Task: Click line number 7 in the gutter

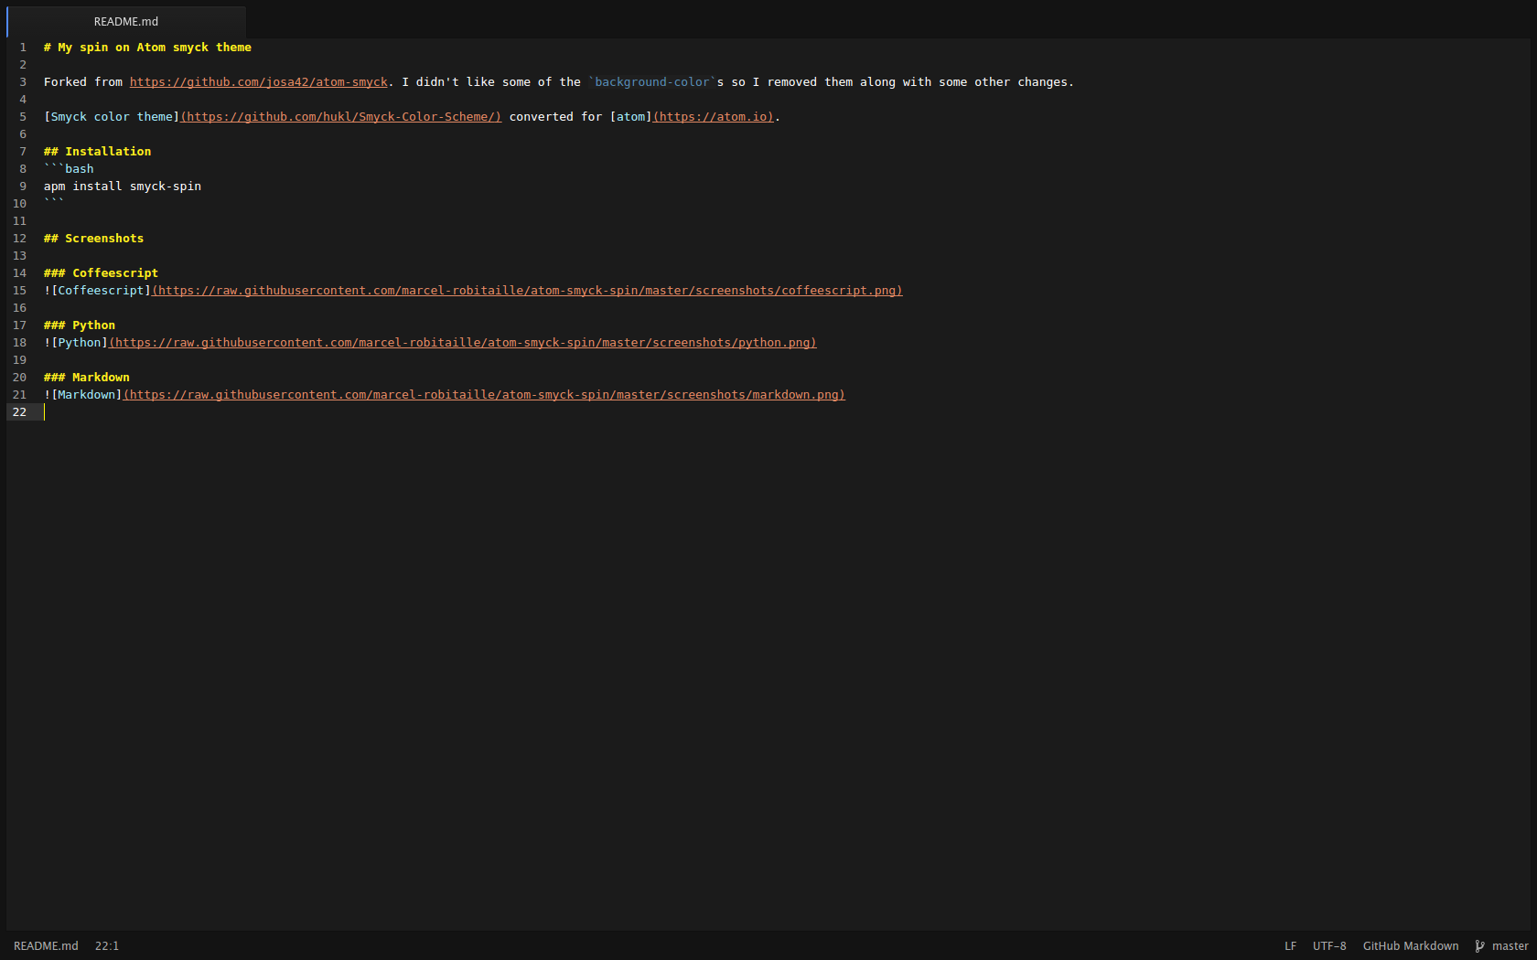Action: 23,152
